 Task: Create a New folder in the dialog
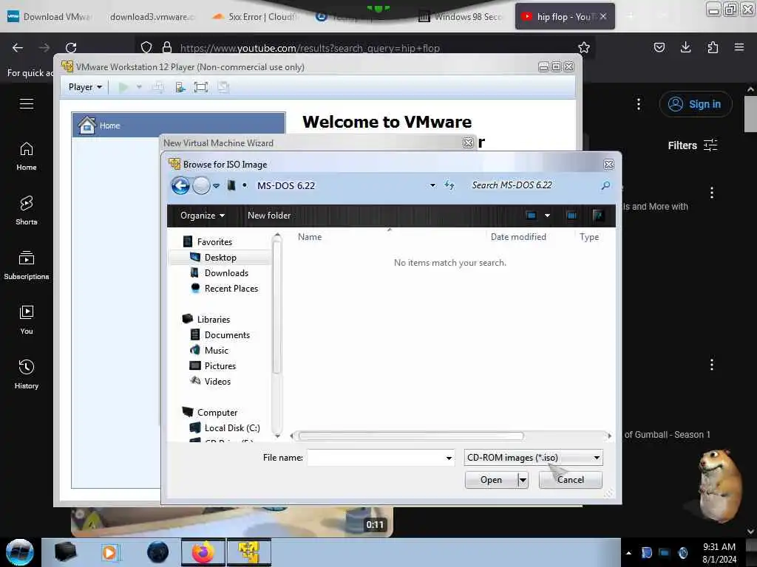[269, 216]
